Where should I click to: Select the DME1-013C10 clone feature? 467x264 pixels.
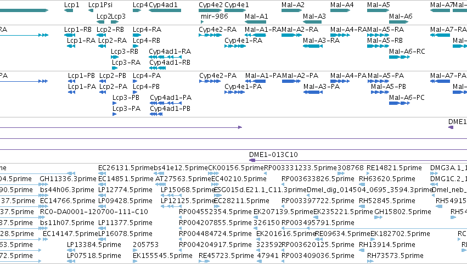358,160
